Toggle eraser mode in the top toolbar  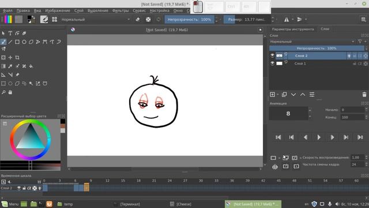coord(138,19)
